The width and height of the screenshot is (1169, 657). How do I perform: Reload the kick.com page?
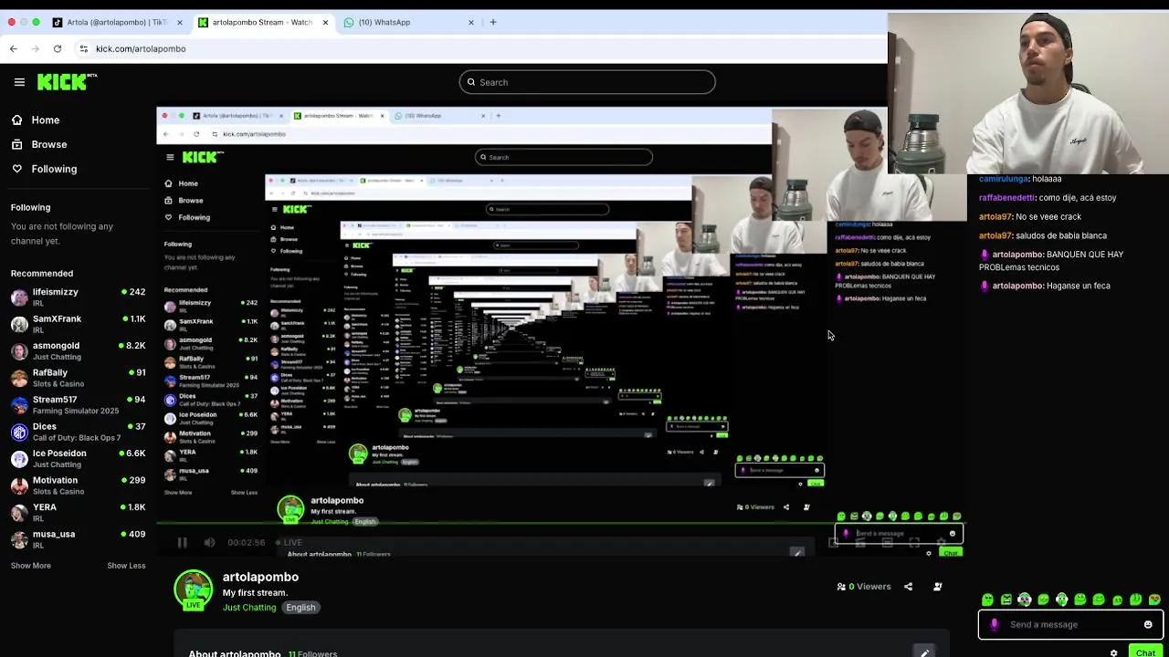click(58, 48)
